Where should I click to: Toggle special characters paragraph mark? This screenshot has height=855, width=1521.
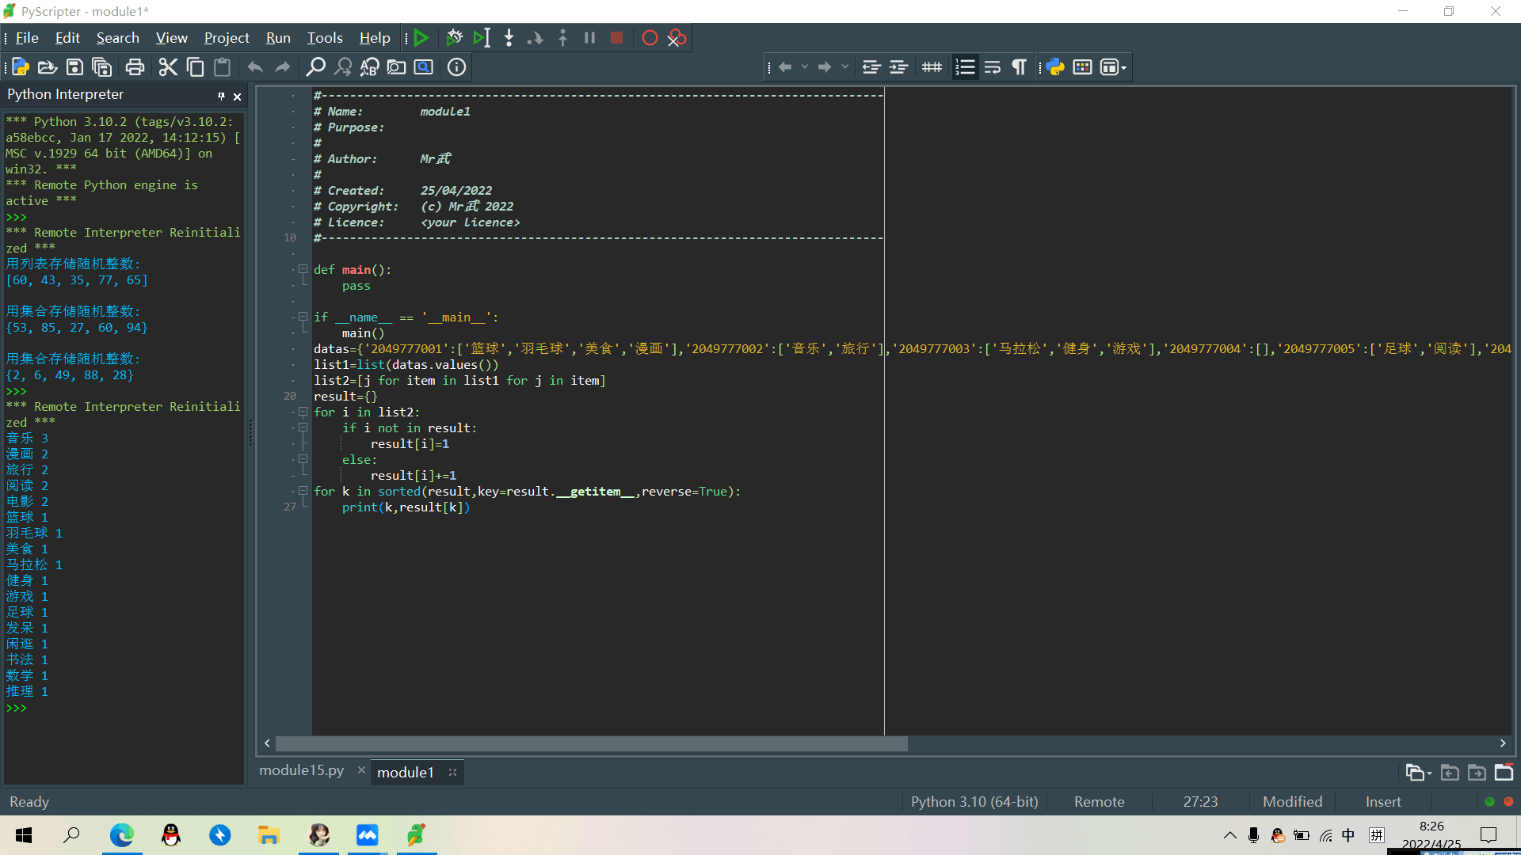[x=1019, y=67]
